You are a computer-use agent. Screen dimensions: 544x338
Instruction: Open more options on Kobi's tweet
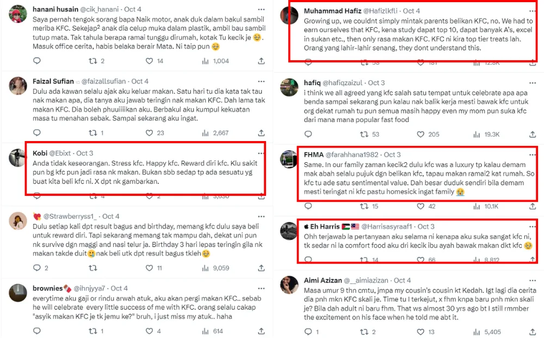click(261, 154)
